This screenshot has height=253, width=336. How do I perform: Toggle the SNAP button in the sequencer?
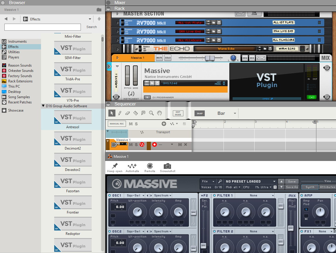point(200,114)
